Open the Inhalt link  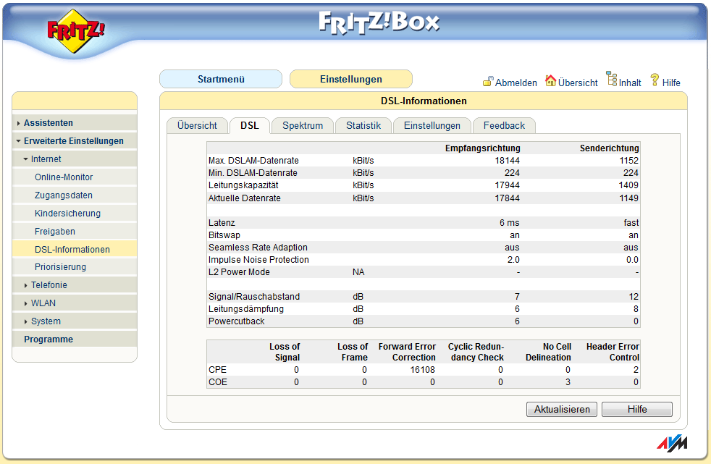[630, 83]
